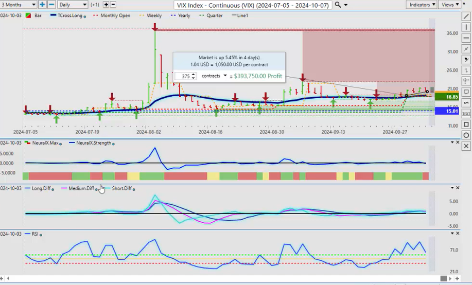Open the Views dropdown menu

[450, 5]
